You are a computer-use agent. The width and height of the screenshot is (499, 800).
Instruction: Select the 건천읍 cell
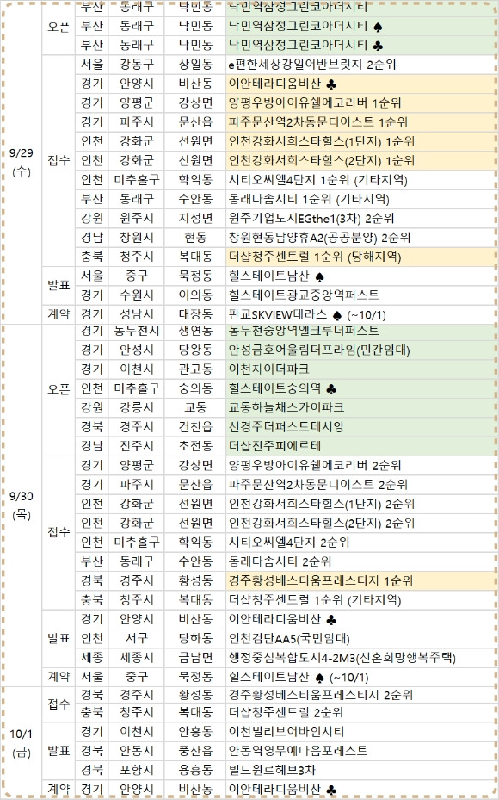point(195,427)
